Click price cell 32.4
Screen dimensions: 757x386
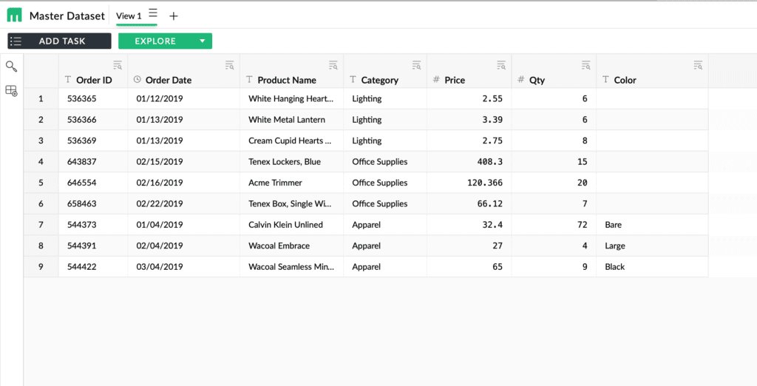coord(469,225)
